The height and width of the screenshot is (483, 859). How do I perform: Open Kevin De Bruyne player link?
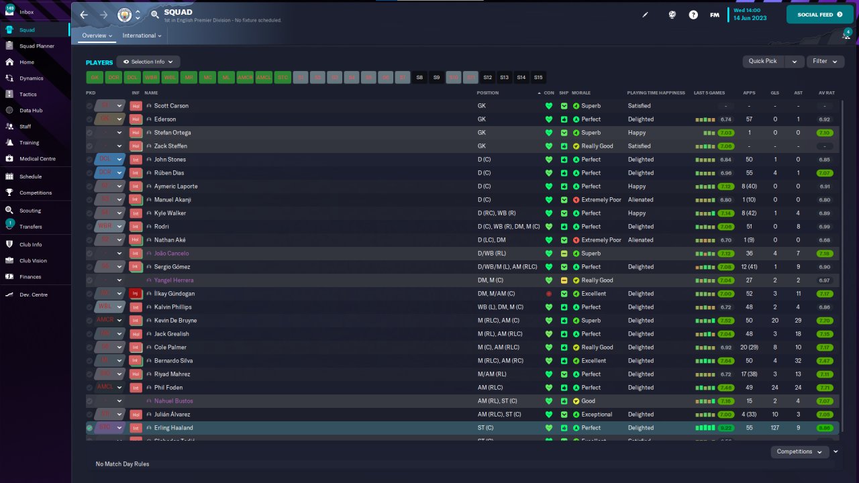click(x=176, y=321)
